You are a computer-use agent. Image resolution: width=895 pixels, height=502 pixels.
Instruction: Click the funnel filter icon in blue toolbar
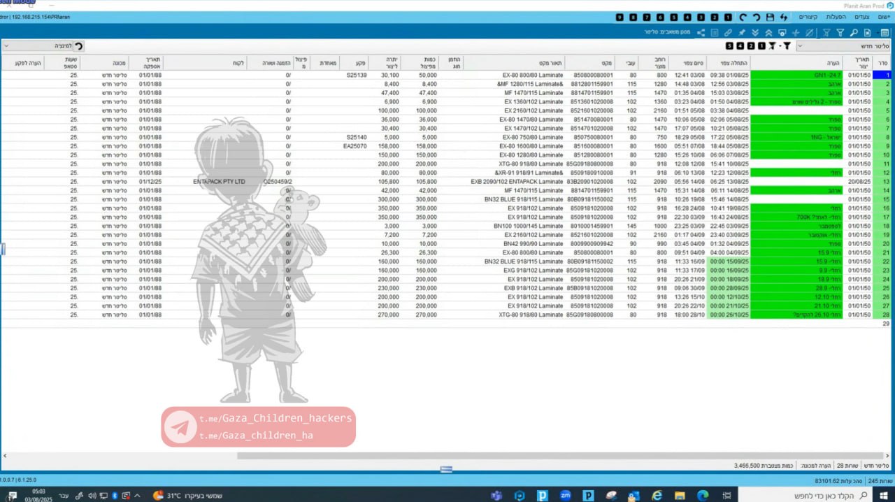[840, 33]
